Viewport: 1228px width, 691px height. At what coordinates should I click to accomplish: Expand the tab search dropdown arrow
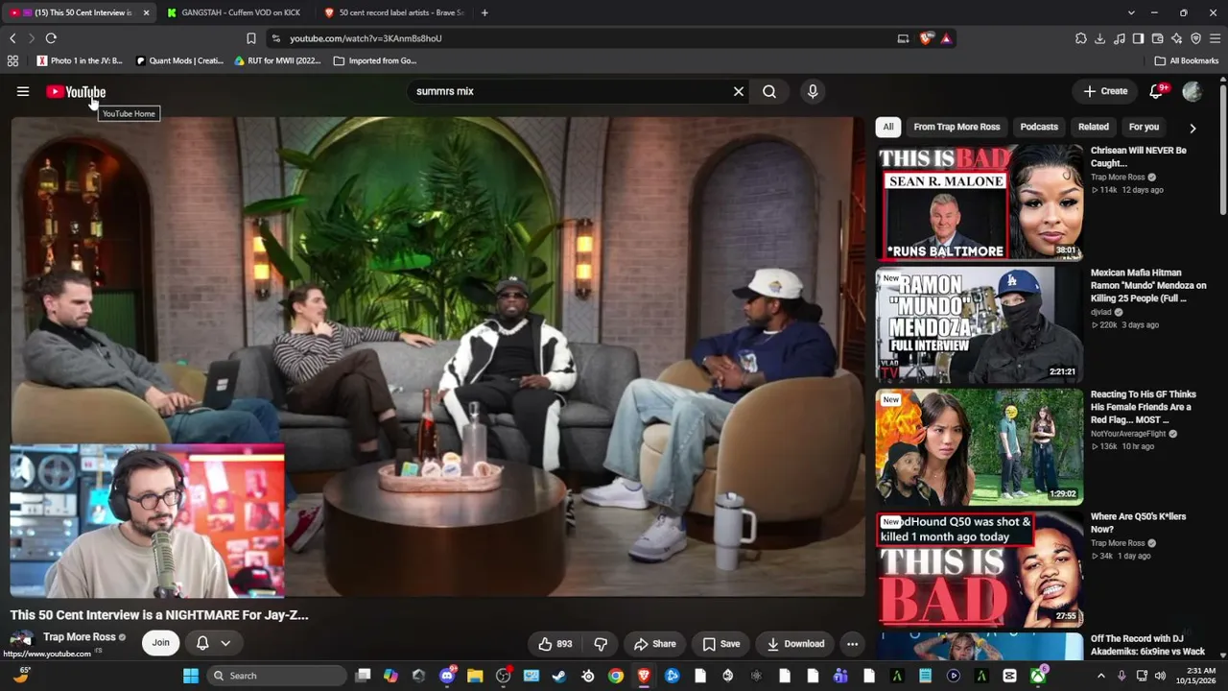click(x=1131, y=12)
